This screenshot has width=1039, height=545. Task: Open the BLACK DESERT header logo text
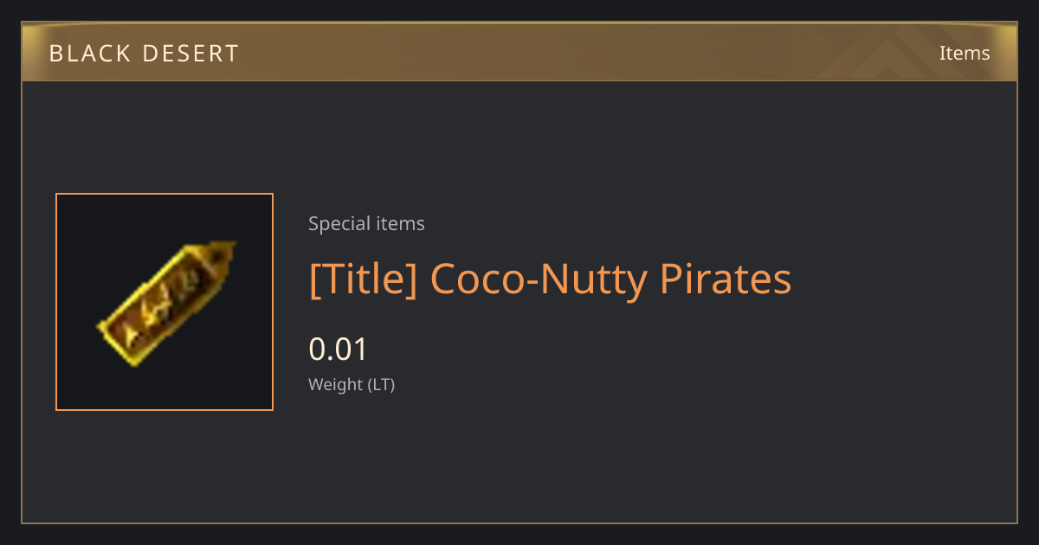click(x=144, y=54)
